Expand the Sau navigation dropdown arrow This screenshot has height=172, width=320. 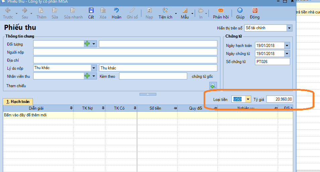(31, 14)
